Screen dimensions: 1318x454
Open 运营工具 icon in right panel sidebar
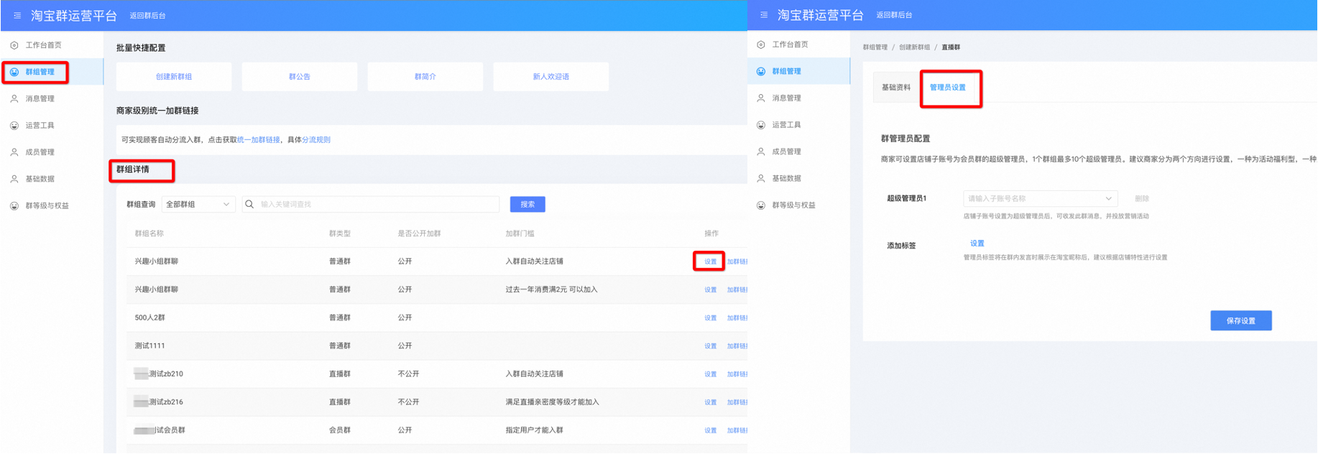click(x=761, y=125)
